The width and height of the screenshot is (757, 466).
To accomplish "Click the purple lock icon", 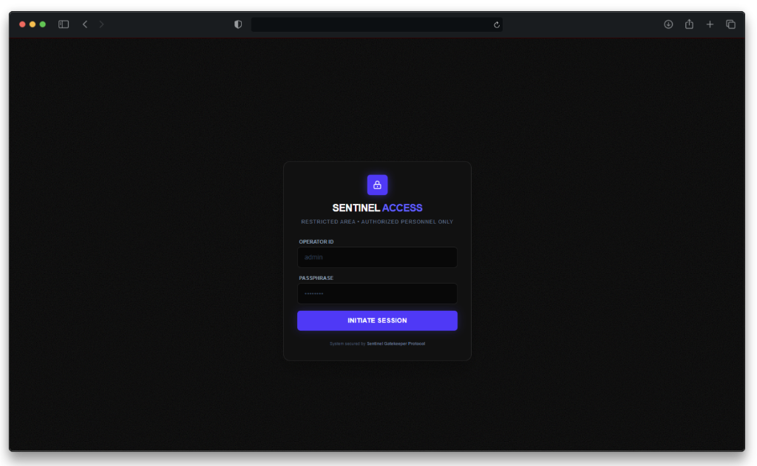I will (377, 185).
